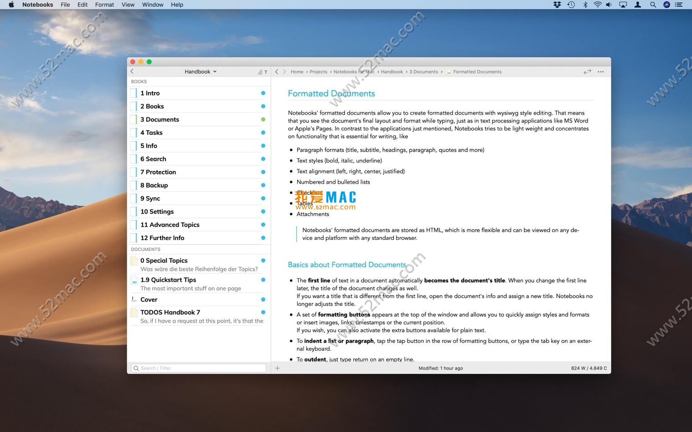The image size is (692, 432).
Task: Open the 7 Protection book
Action: (158, 172)
